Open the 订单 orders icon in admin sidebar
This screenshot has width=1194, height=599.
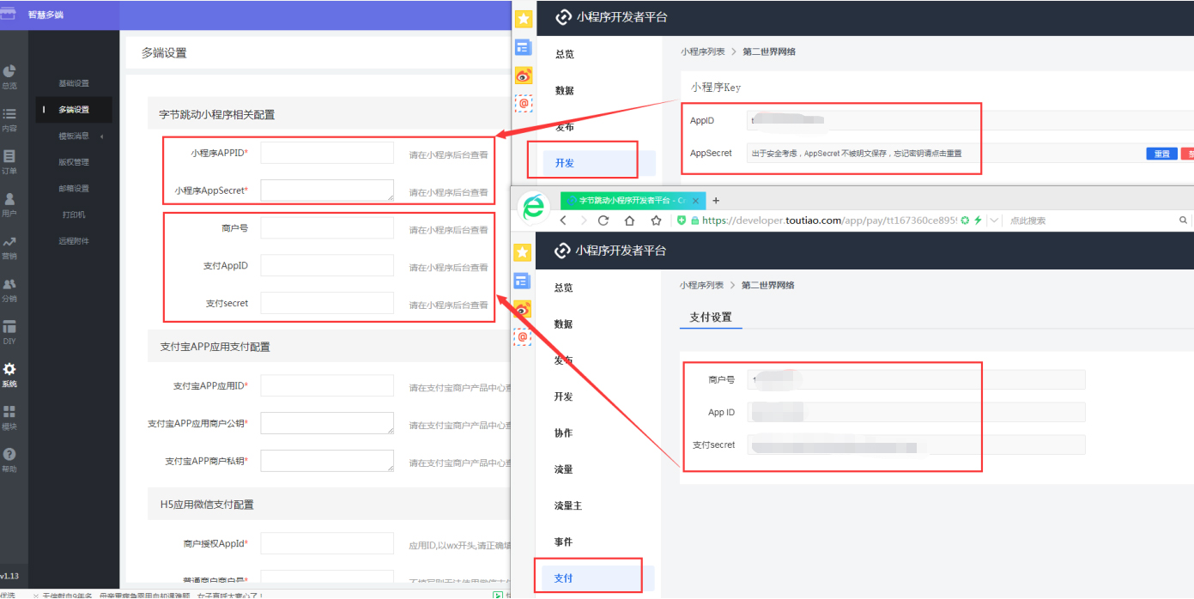click(9, 156)
